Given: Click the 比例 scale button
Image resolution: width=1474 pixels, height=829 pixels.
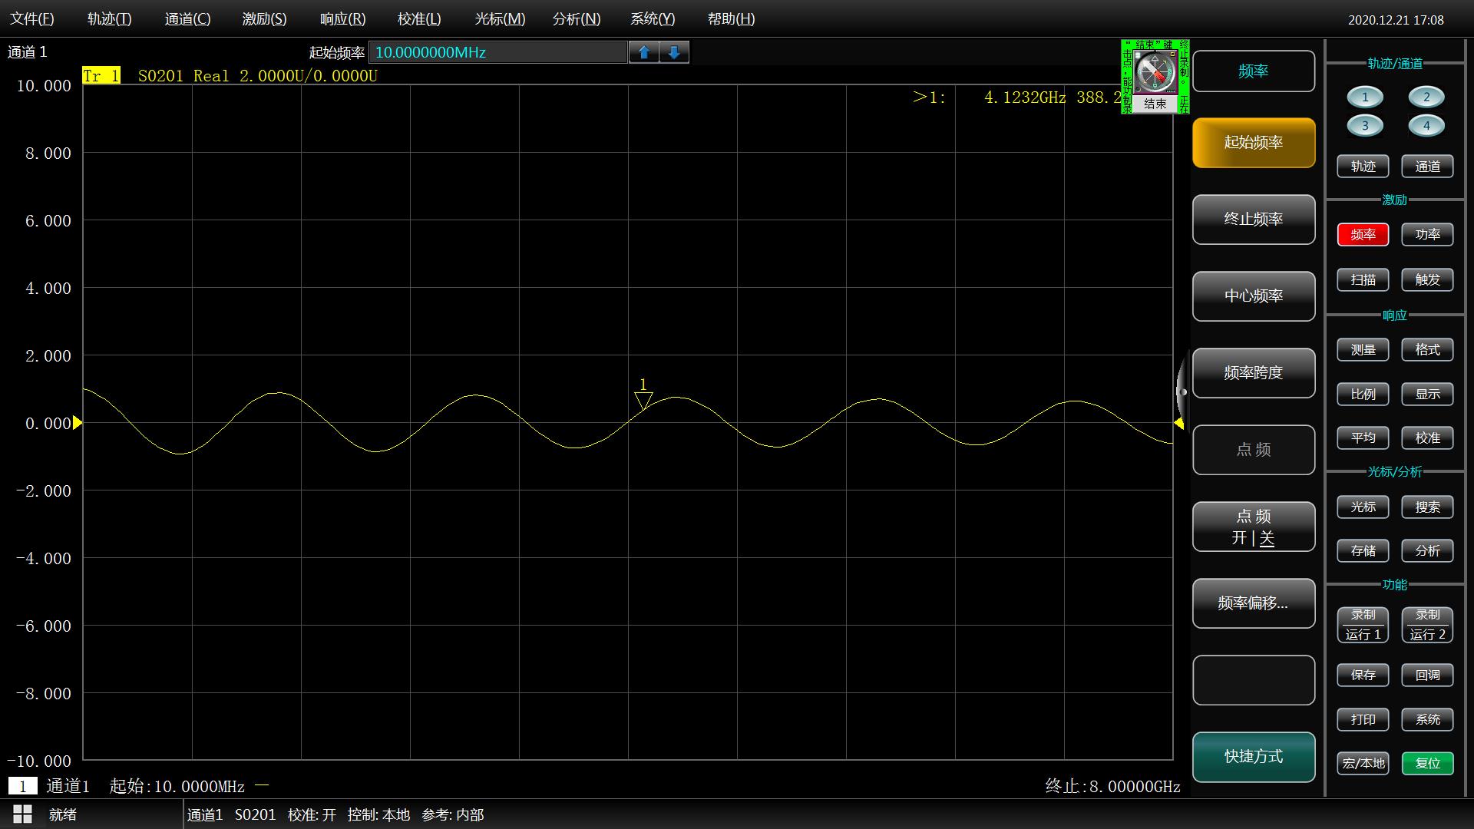Looking at the screenshot, I should pyautogui.click(x=1363, y=395).
